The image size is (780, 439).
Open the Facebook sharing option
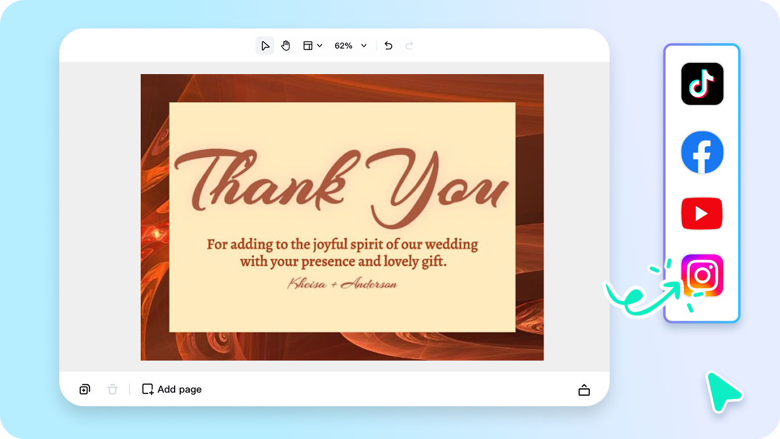coord(702,152)
